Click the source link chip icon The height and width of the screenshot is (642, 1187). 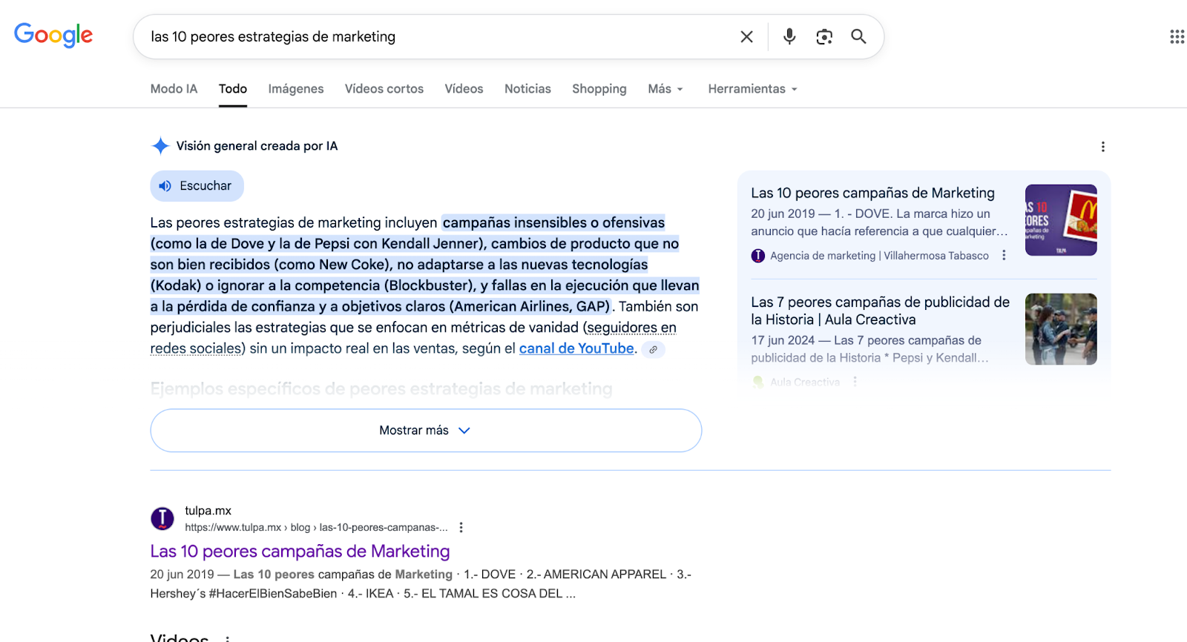pyautogui.click(x=653, y=349)
